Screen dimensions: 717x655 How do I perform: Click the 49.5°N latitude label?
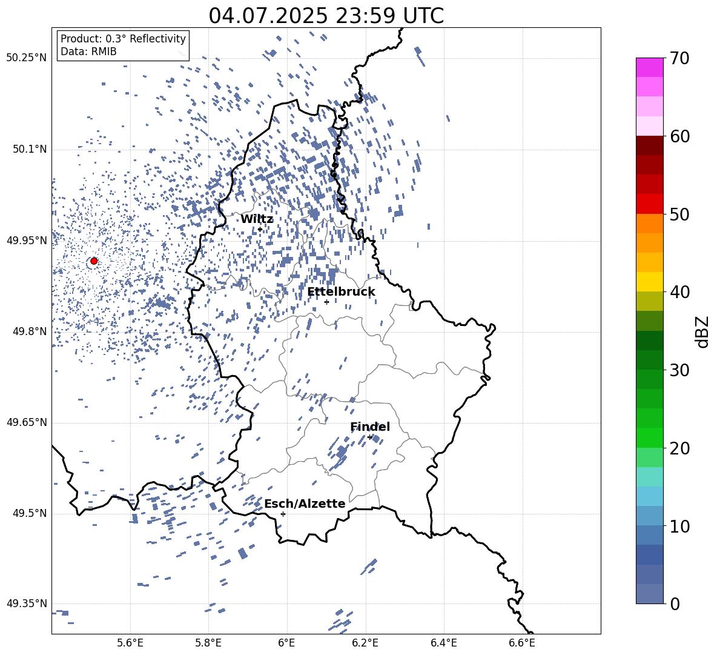(29, 513)
